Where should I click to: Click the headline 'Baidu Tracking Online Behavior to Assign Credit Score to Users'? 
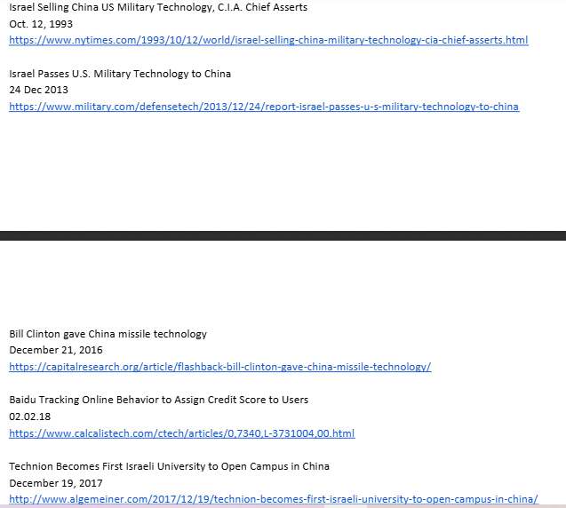coord(159,401)
